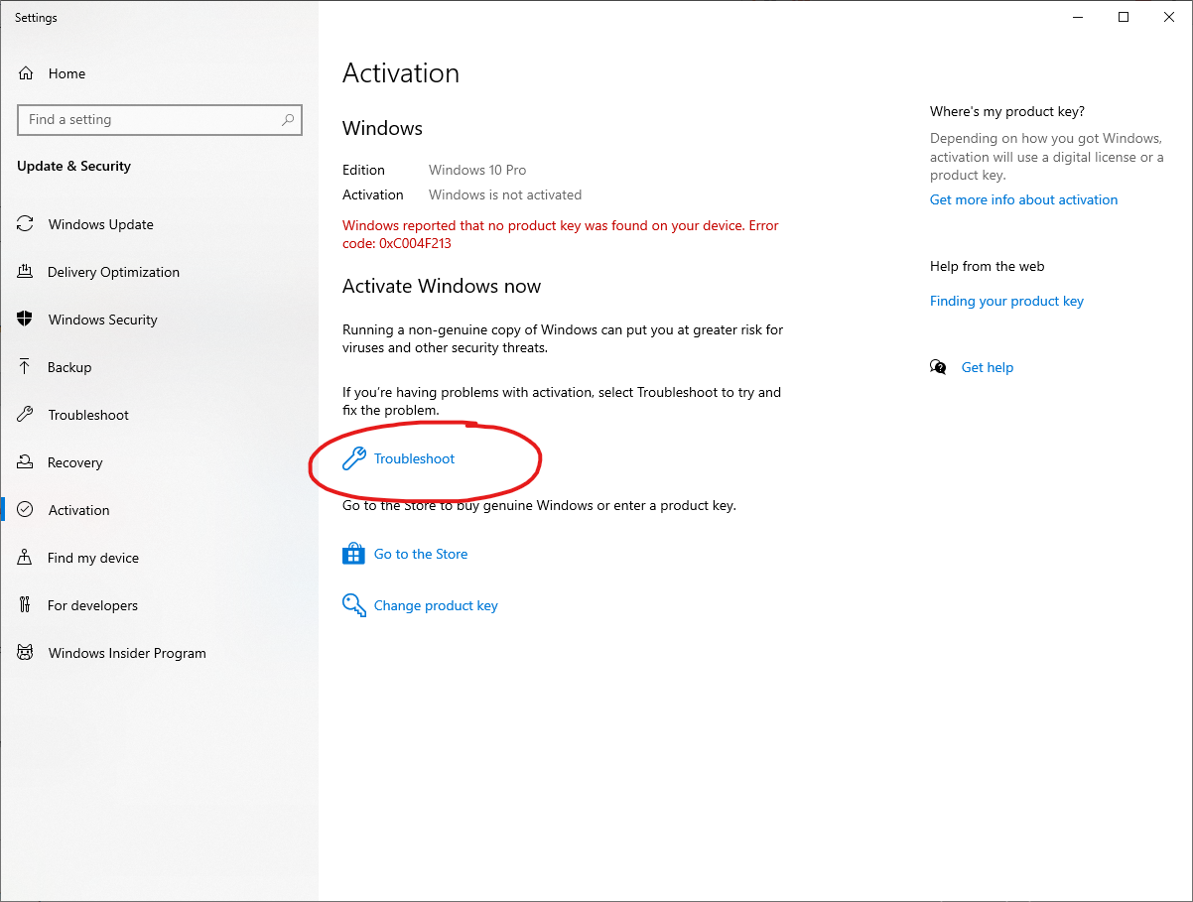The image size is (1193, 902).
Task: Click the Store bag icon
Action: coord(354,554)
